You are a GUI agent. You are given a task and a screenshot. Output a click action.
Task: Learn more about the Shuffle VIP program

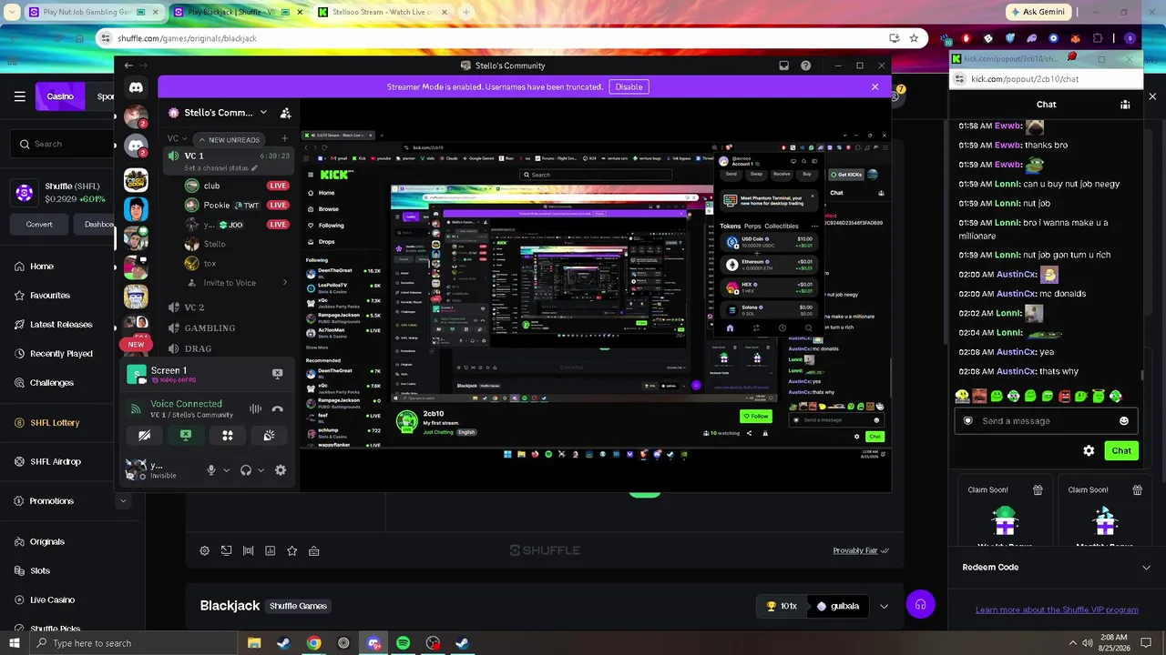pyautogui.click(x=1057, y=610)
